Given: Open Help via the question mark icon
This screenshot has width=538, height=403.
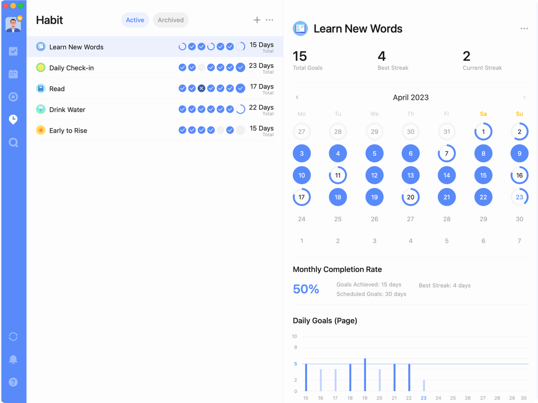Looking at the screenshot, I should (13, 382).
